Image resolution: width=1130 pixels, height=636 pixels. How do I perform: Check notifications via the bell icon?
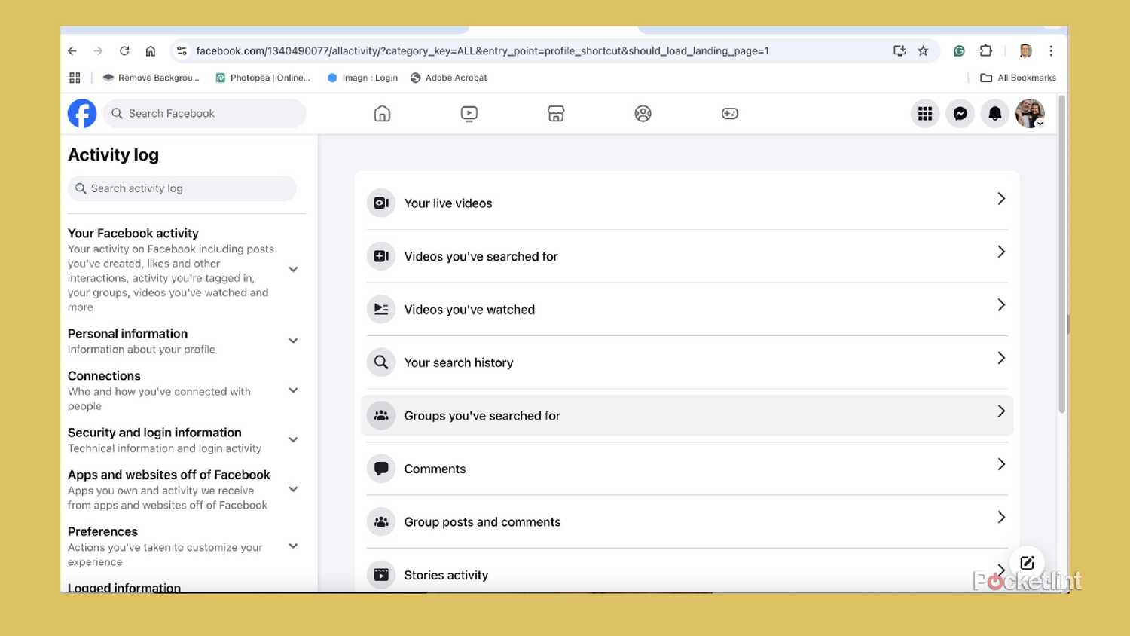994,113
